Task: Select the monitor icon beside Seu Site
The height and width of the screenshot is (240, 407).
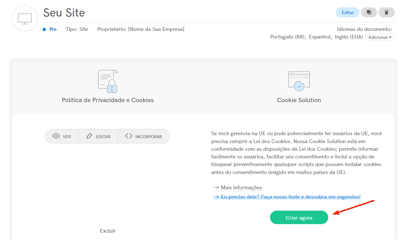Action: click(x=25, y=18)
